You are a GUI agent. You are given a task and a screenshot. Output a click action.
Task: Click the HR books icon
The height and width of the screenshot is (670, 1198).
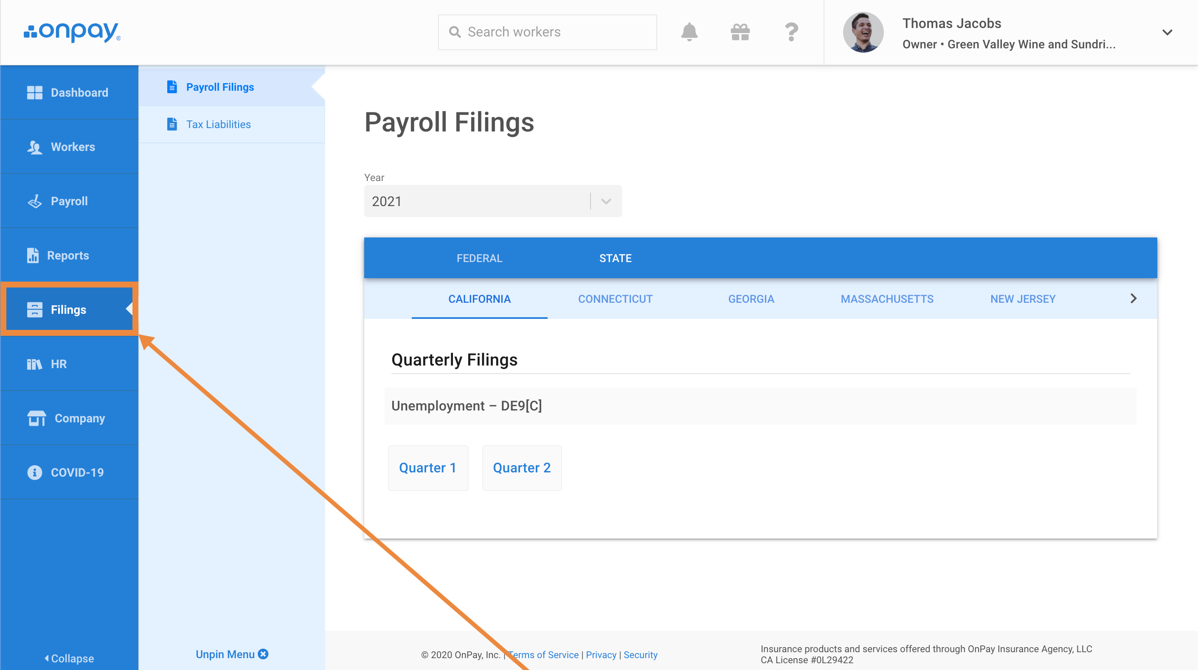pyautogui.click(x=34, y=364)
